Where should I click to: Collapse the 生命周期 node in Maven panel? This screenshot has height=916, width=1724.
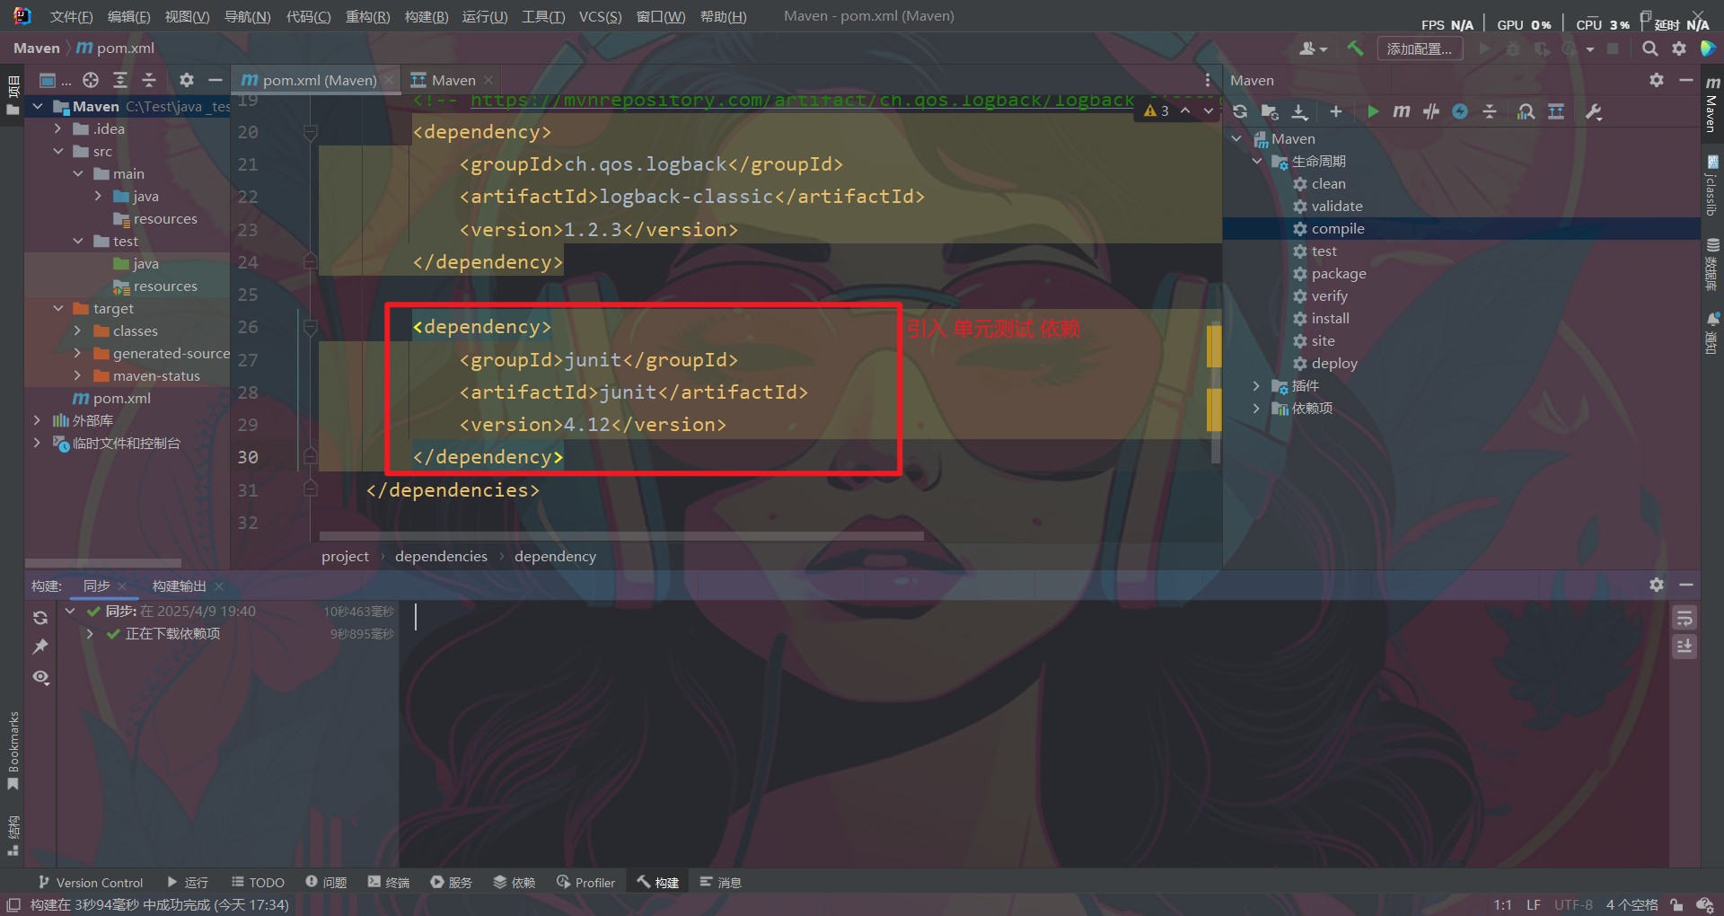click(x=1256, y=161)
